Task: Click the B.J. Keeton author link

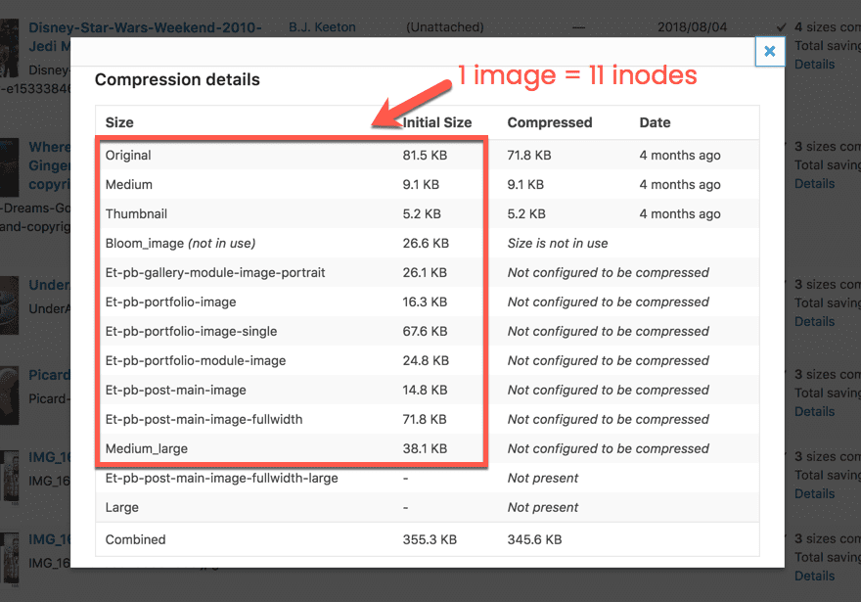Action: click(x=322, y=27)
